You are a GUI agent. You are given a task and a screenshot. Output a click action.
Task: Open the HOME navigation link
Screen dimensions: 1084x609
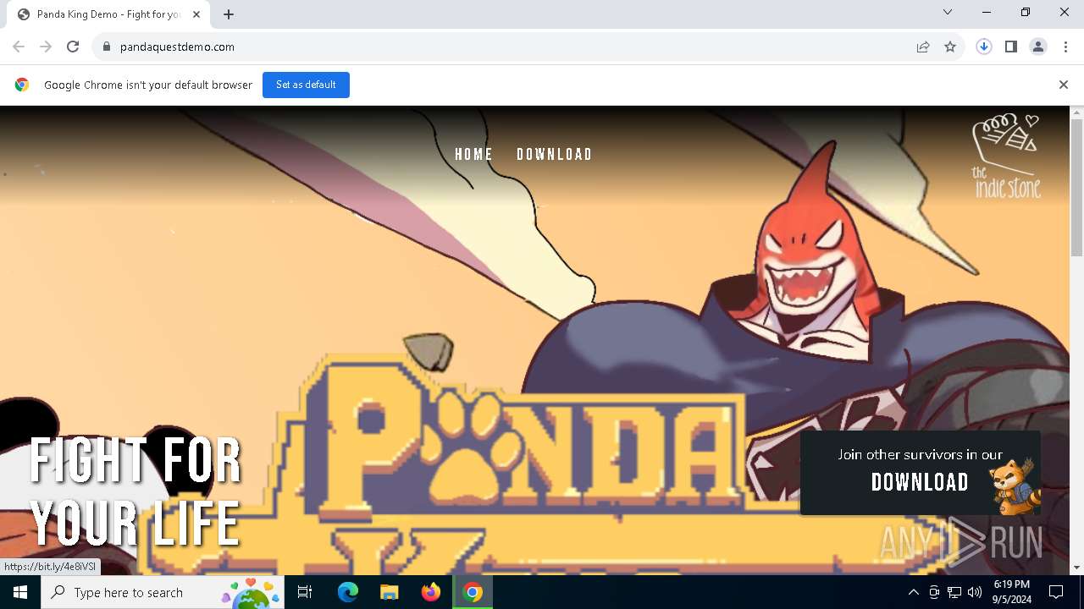pos(474,155)
